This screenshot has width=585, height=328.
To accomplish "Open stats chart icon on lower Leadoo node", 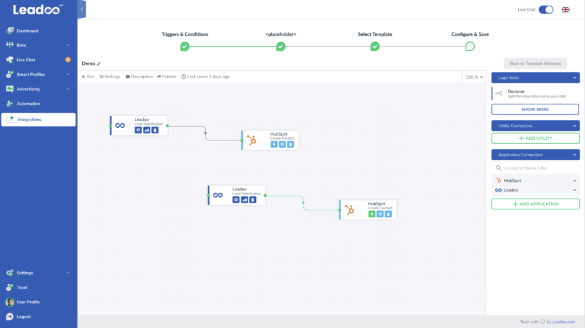I will (x=245, y=200).
